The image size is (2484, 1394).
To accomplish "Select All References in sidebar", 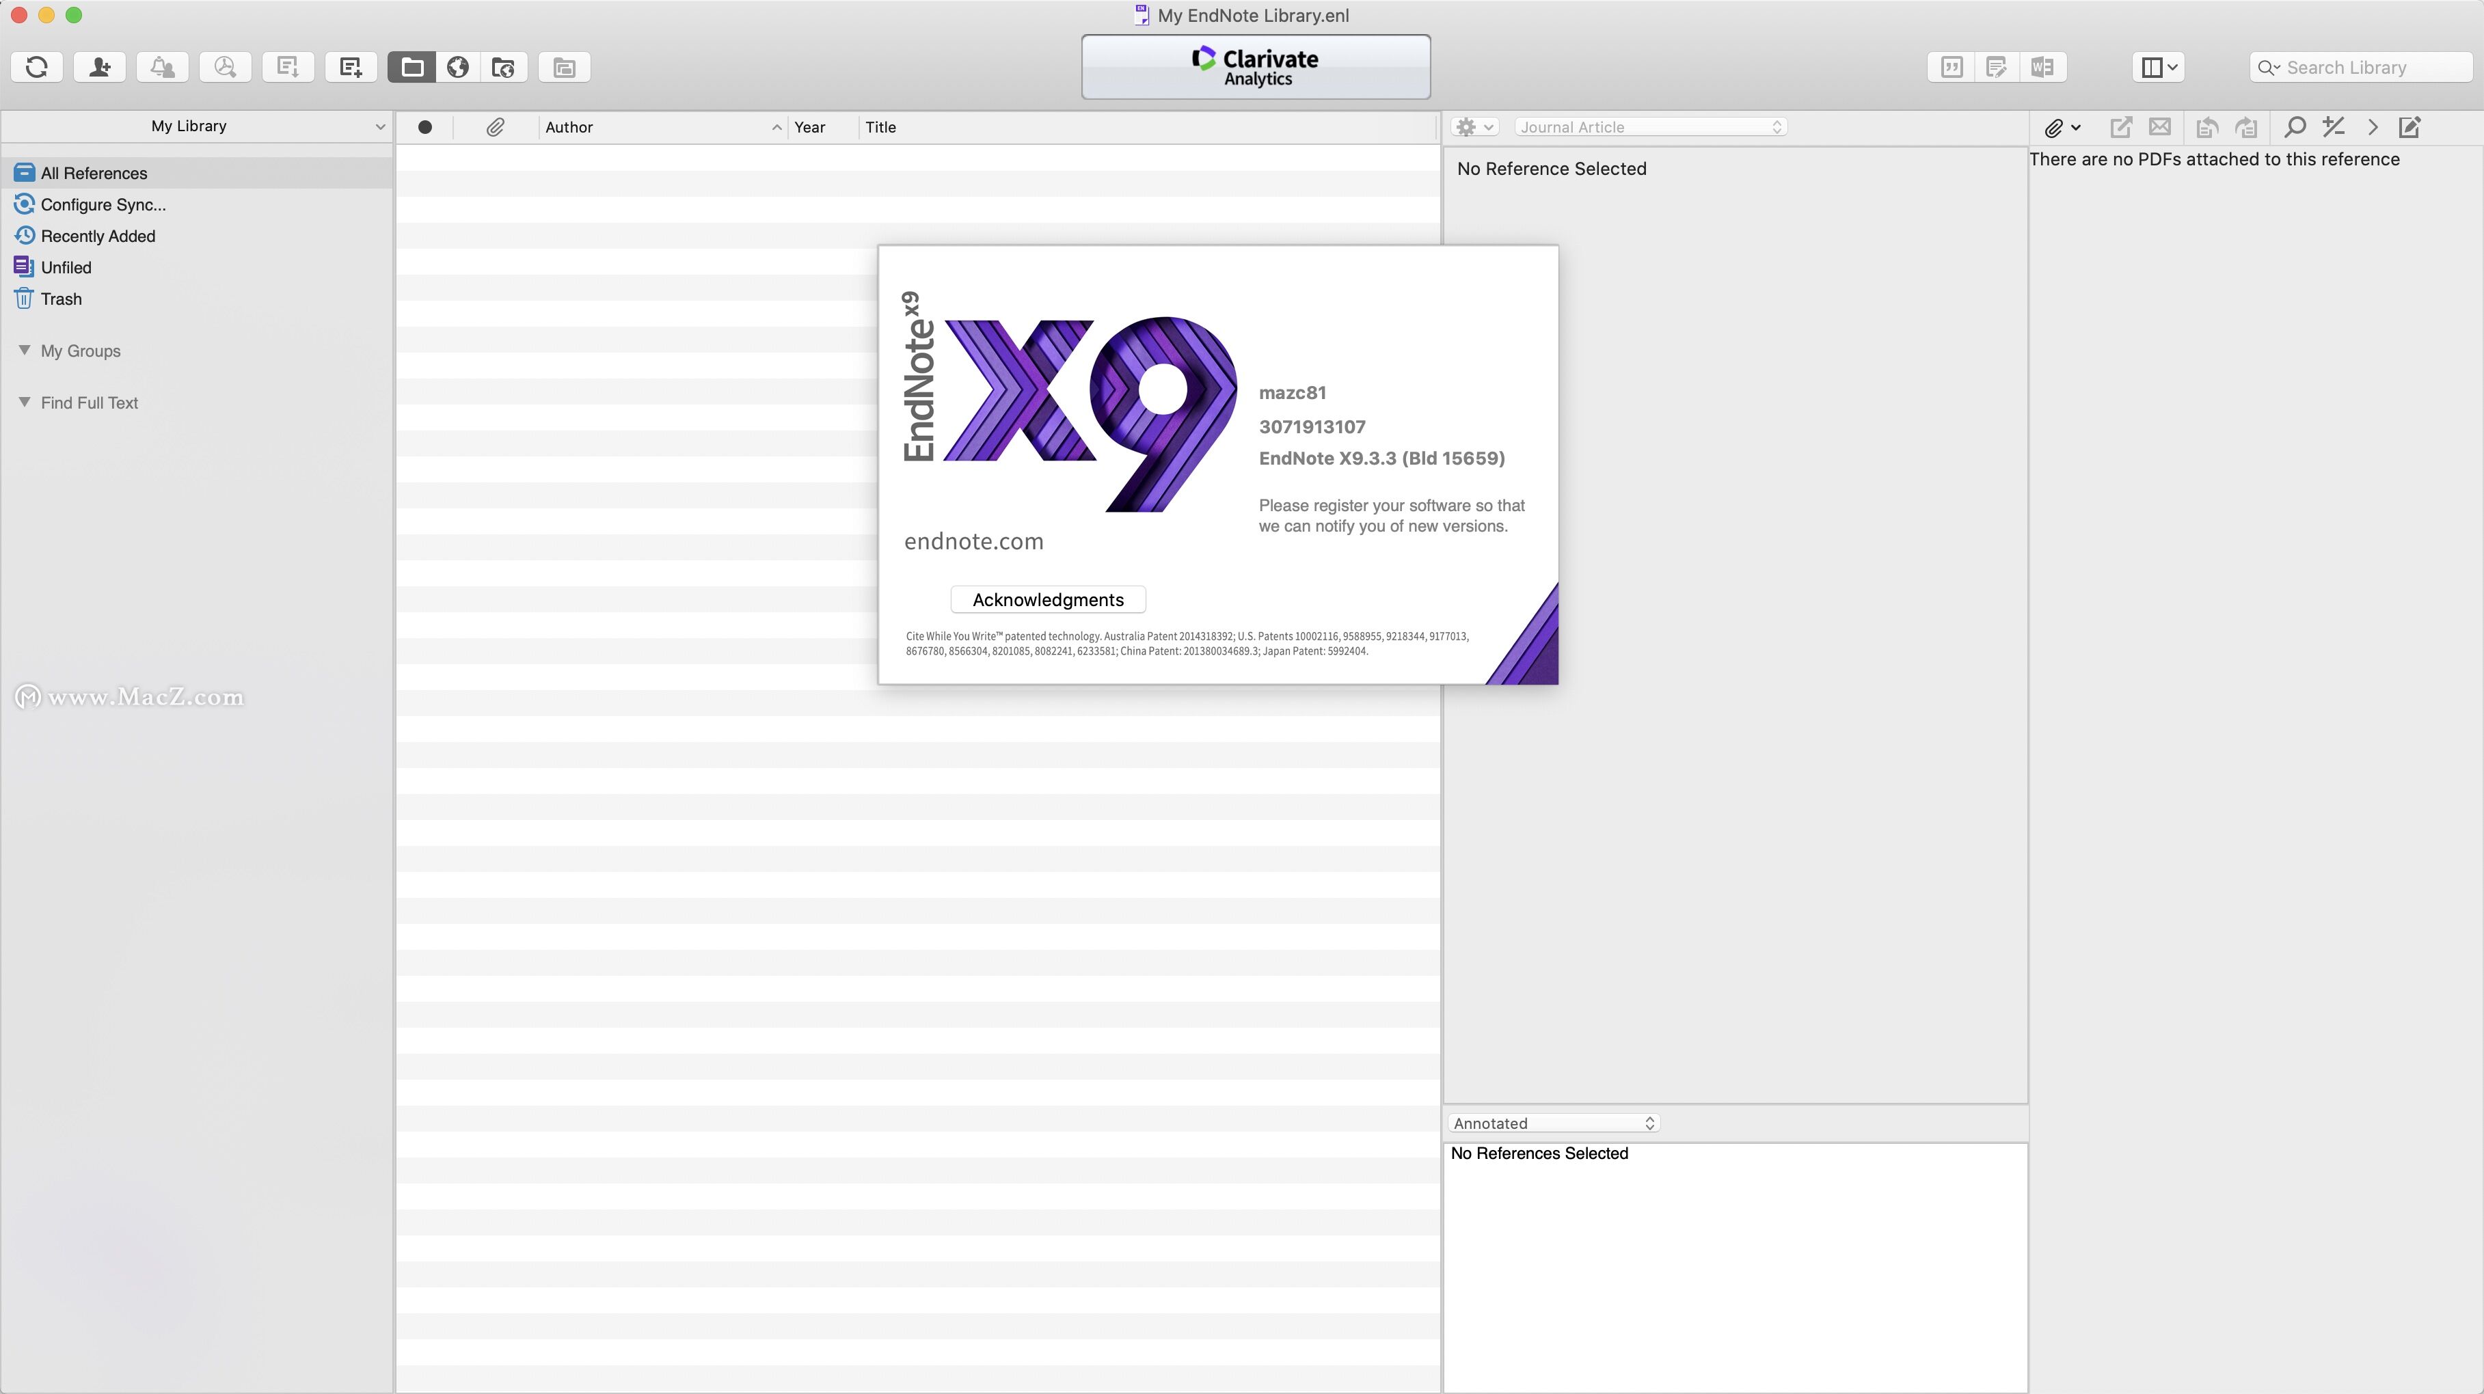I will pyautogui.click(x=92, y=171).
